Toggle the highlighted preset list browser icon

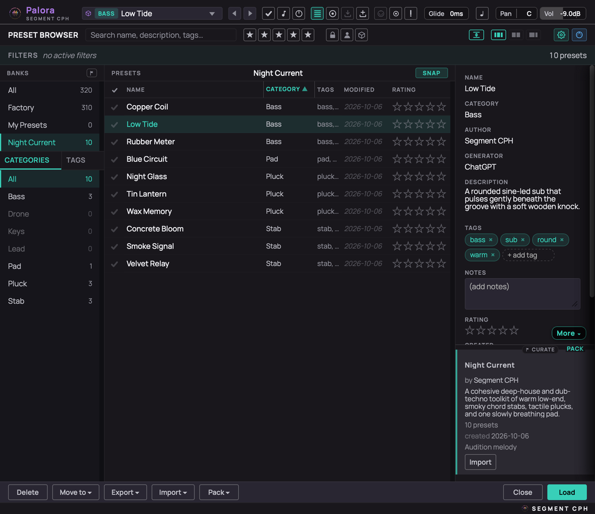tap(317, 14)
